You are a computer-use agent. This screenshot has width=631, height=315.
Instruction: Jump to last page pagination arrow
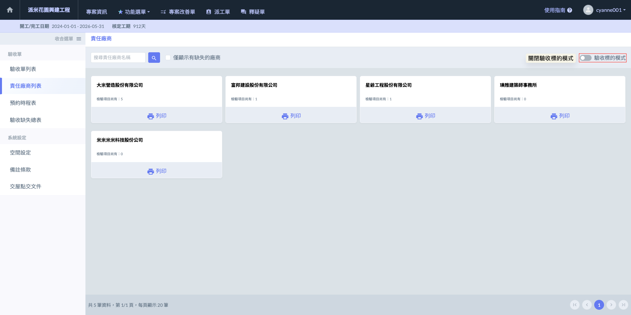tap(623, 305)
